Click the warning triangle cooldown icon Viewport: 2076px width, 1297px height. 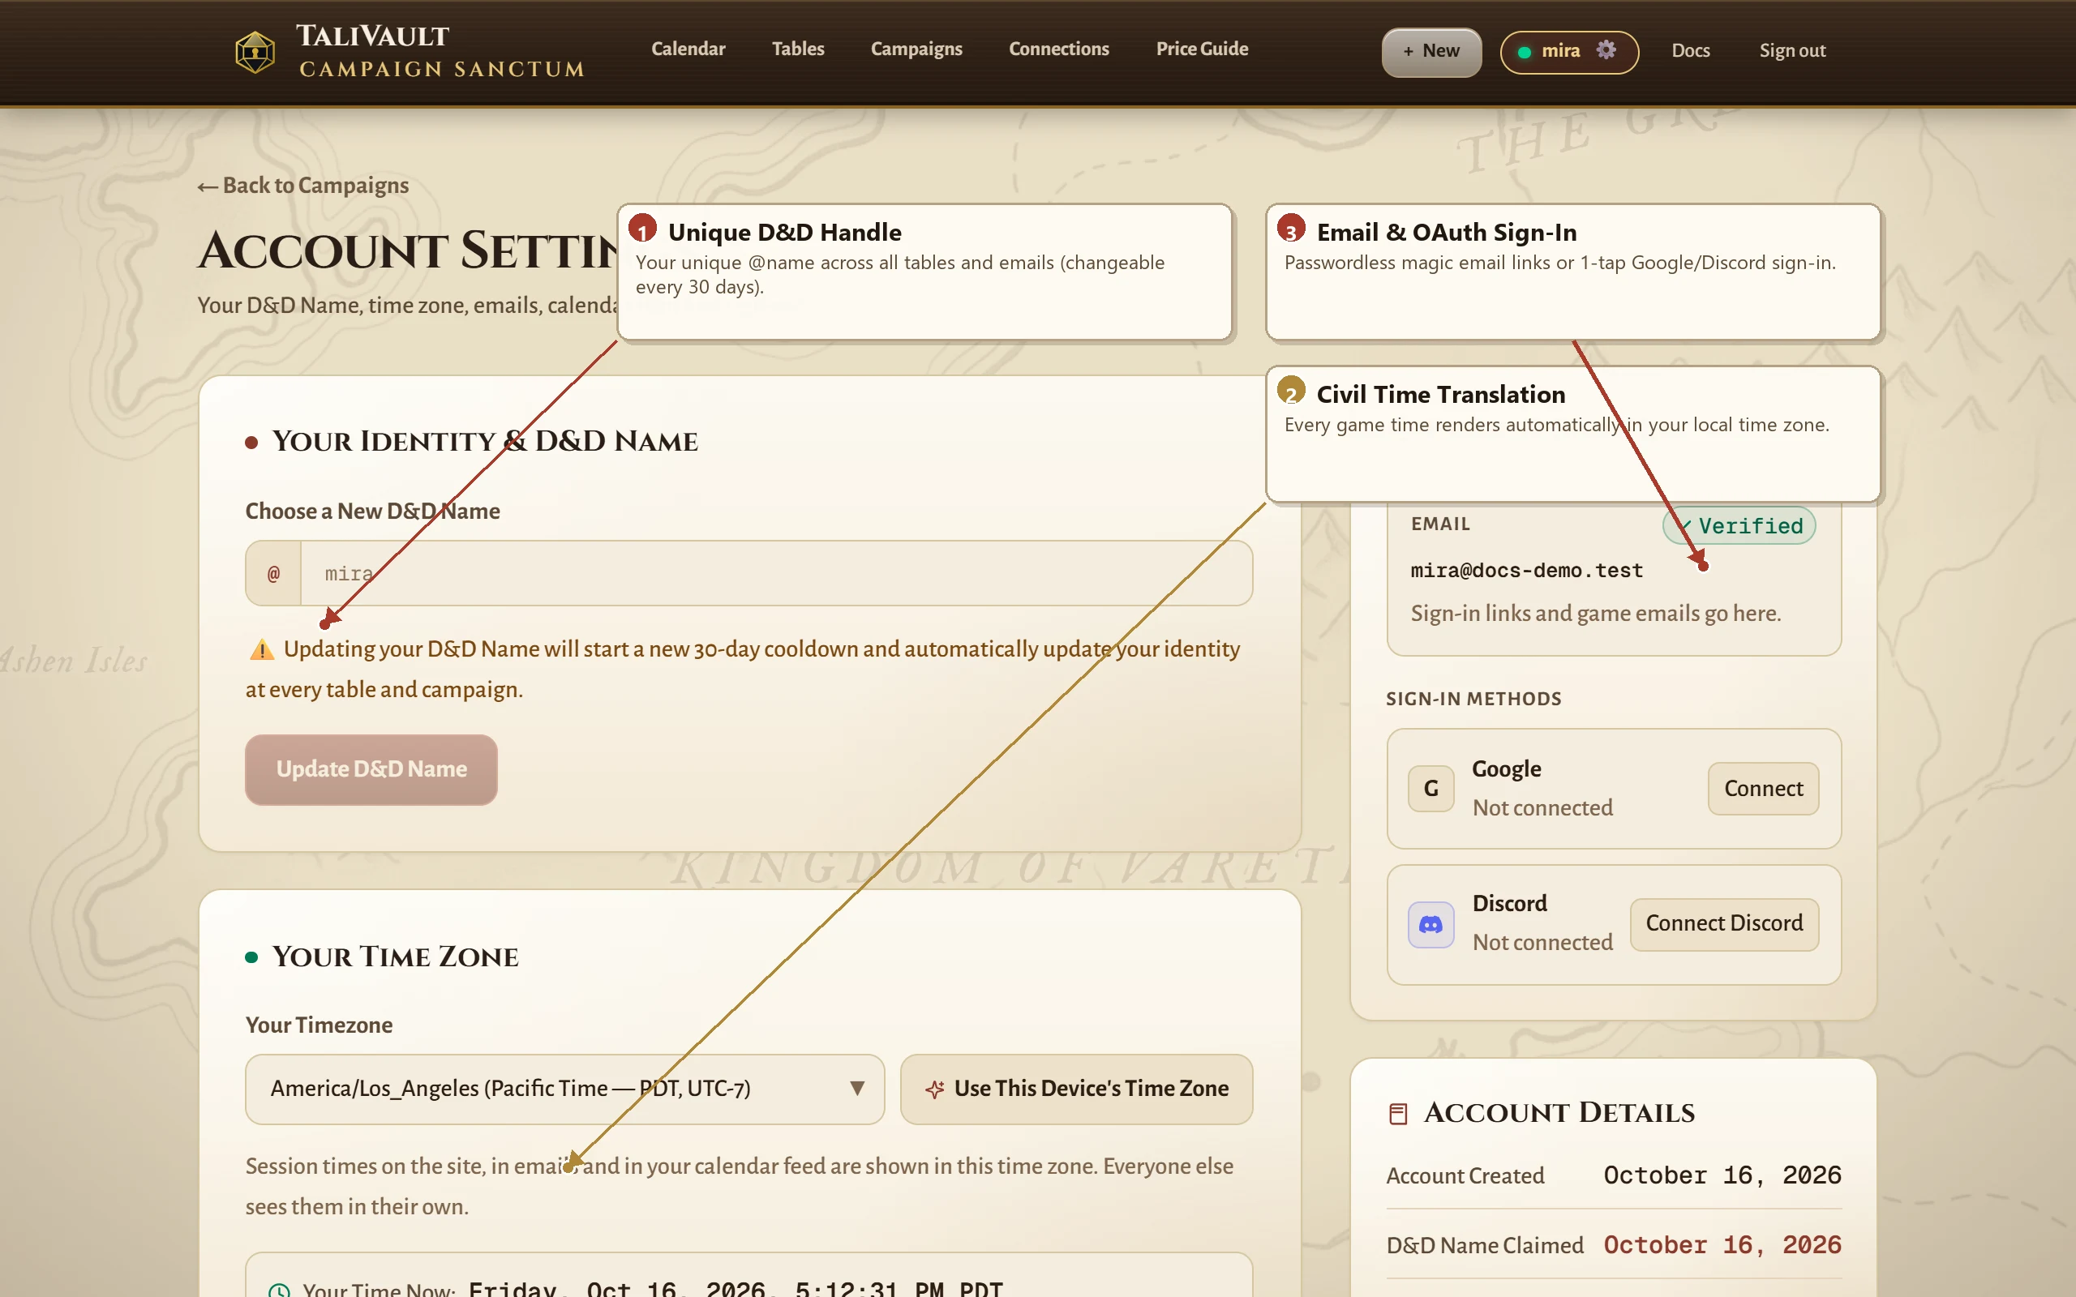click(x=261, y=649)
